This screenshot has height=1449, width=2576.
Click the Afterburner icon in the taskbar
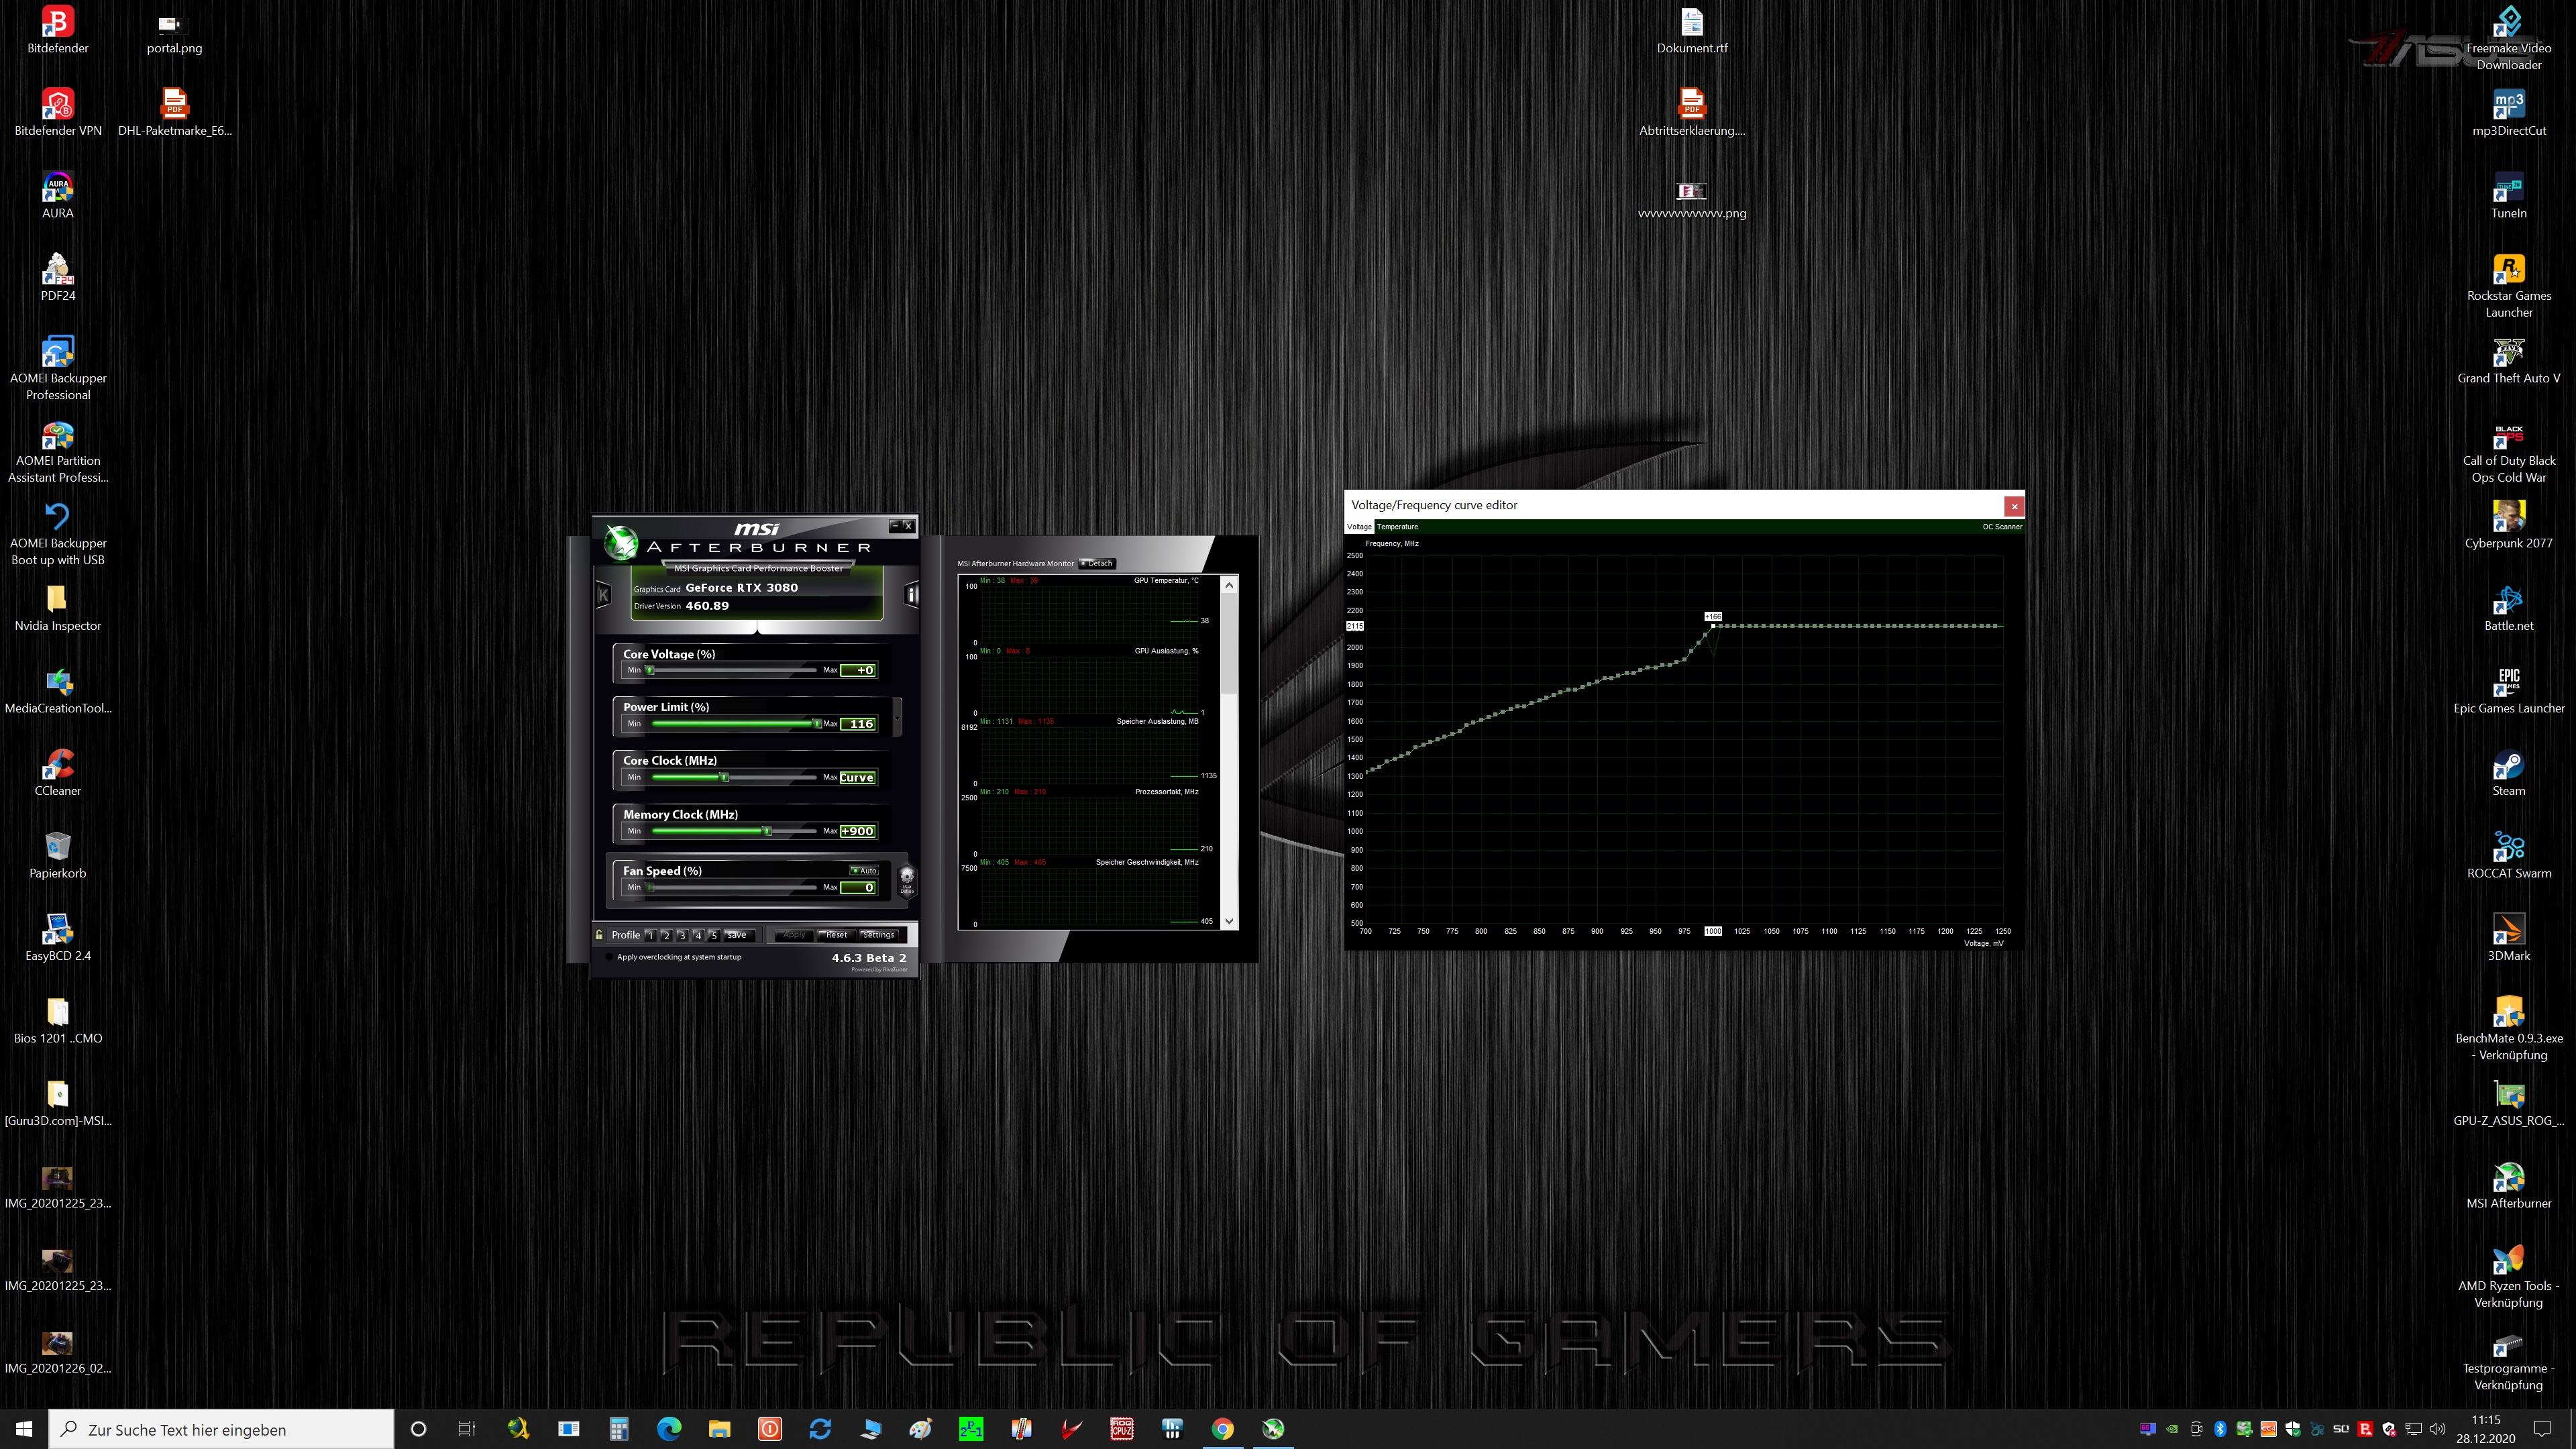coord(1272,1428)
